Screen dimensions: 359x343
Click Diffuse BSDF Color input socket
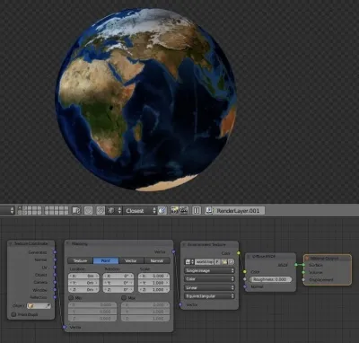coord(245,272)
